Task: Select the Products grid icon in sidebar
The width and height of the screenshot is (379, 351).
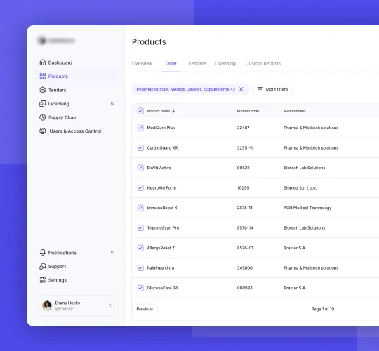Action: point(43,76)
